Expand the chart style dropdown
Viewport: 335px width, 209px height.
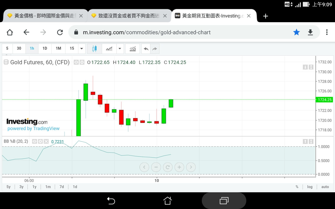pos(120,48)
